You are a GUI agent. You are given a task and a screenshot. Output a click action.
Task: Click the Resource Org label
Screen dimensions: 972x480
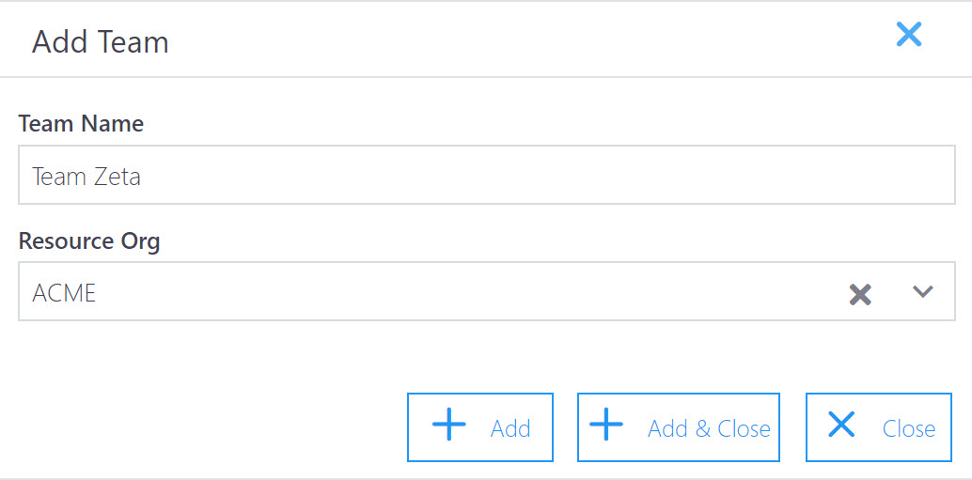pos(89,241)
